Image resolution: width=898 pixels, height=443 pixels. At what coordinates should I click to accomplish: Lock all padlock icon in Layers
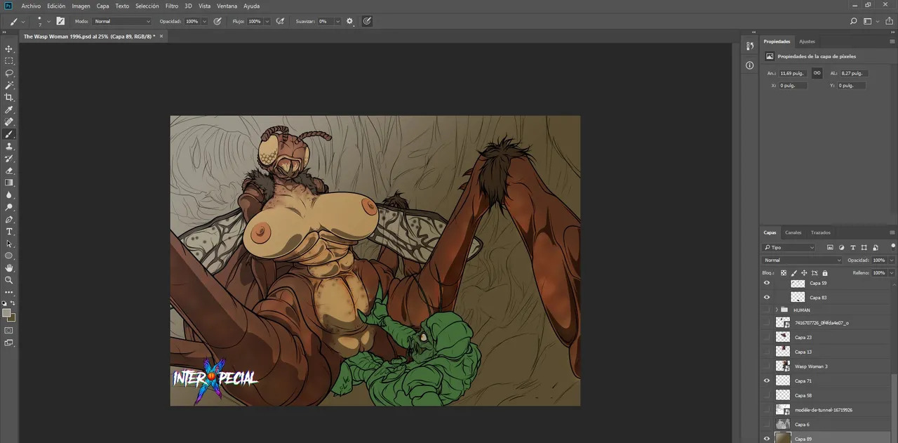(x=824, y=272)
